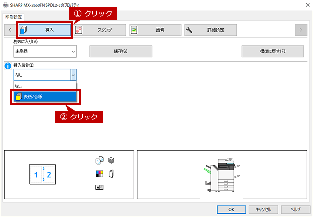Switch to the スタンプ tab
313x217 pixels.
point(100,30)
